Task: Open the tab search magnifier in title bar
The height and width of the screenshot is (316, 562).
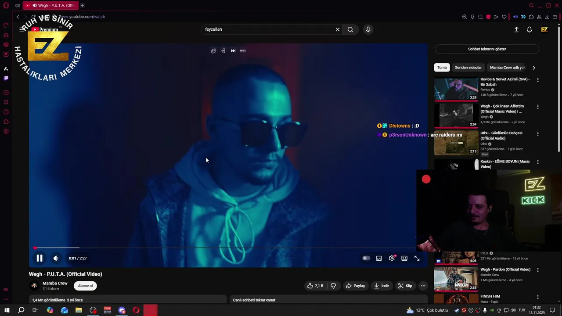Action: (x=531, y=5)
